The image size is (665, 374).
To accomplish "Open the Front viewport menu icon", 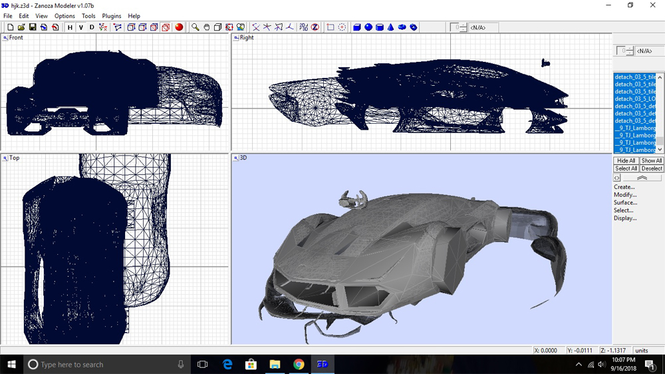I will coord(5,38).
